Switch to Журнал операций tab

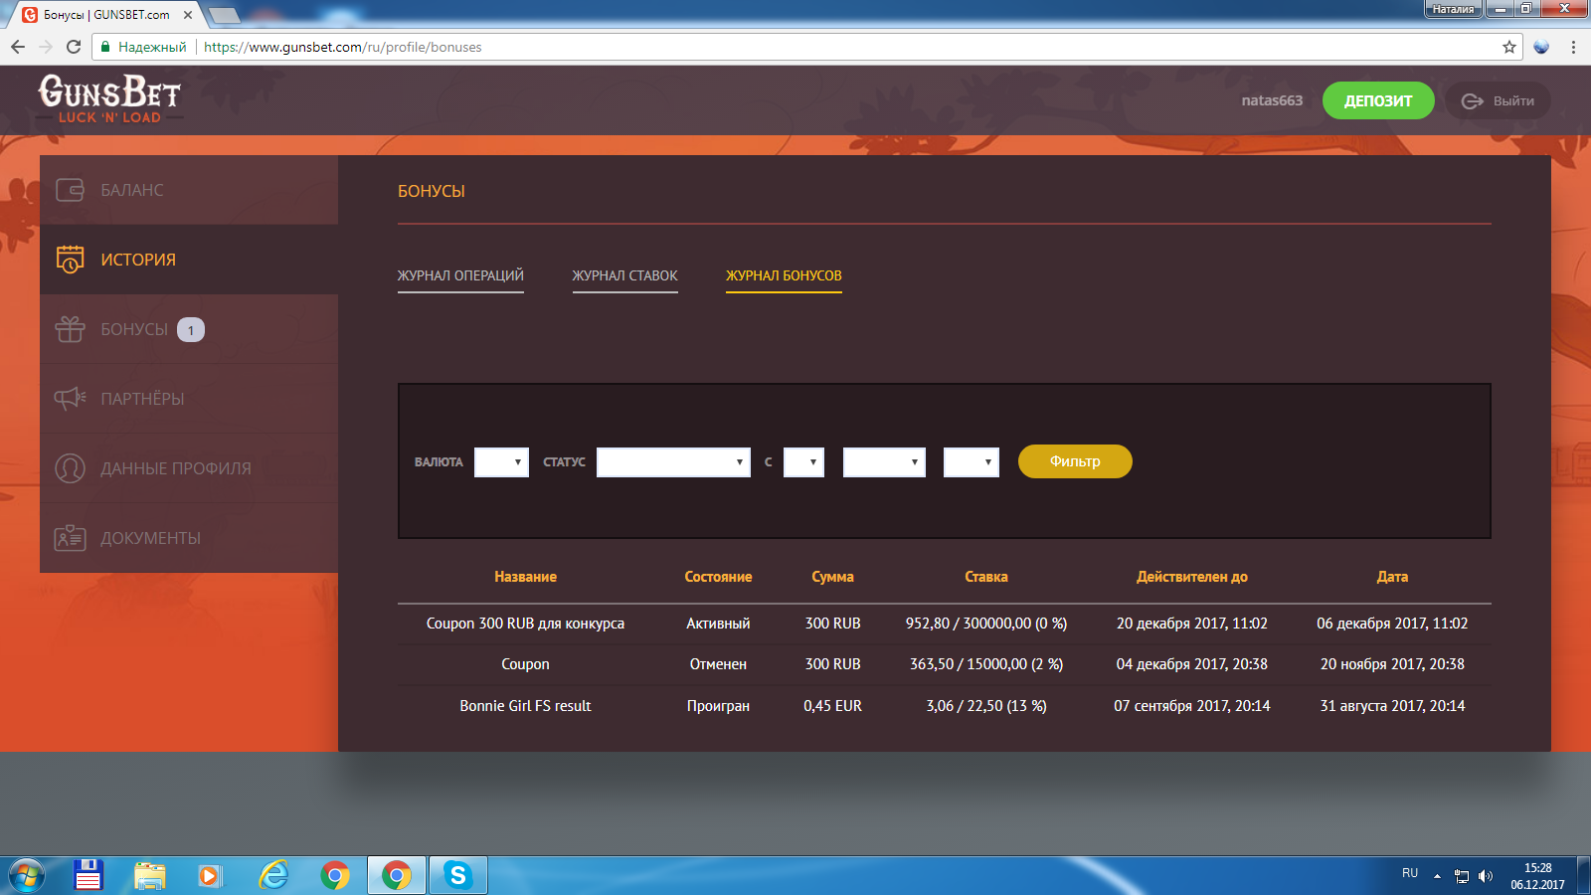[460, 275]
